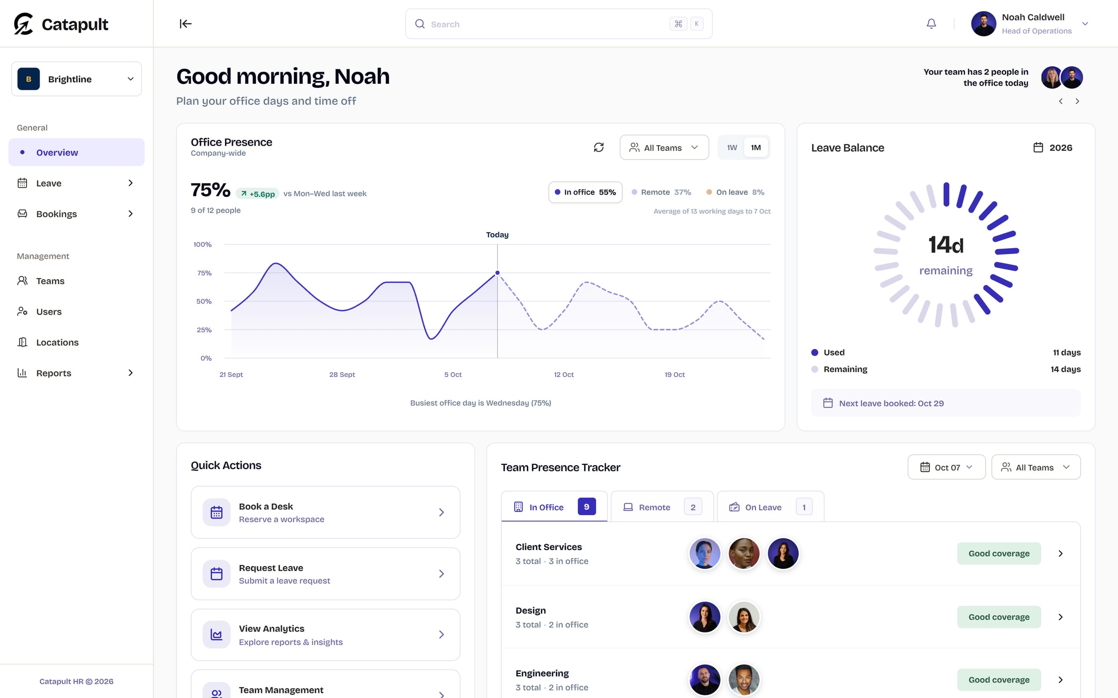Open notifications bell

931,24
